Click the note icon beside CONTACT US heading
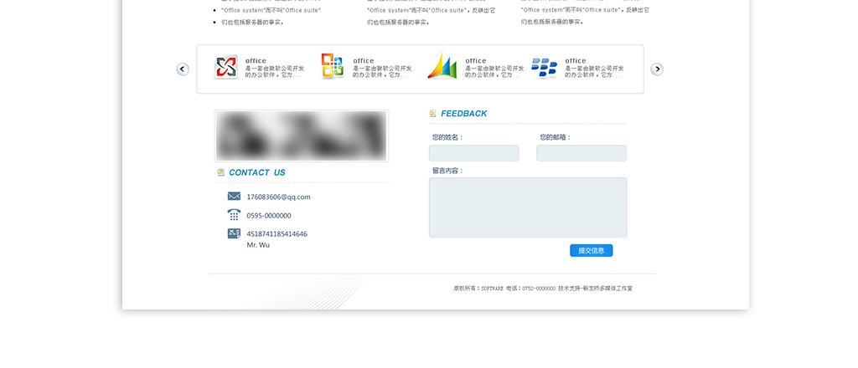 coord(221,172)
